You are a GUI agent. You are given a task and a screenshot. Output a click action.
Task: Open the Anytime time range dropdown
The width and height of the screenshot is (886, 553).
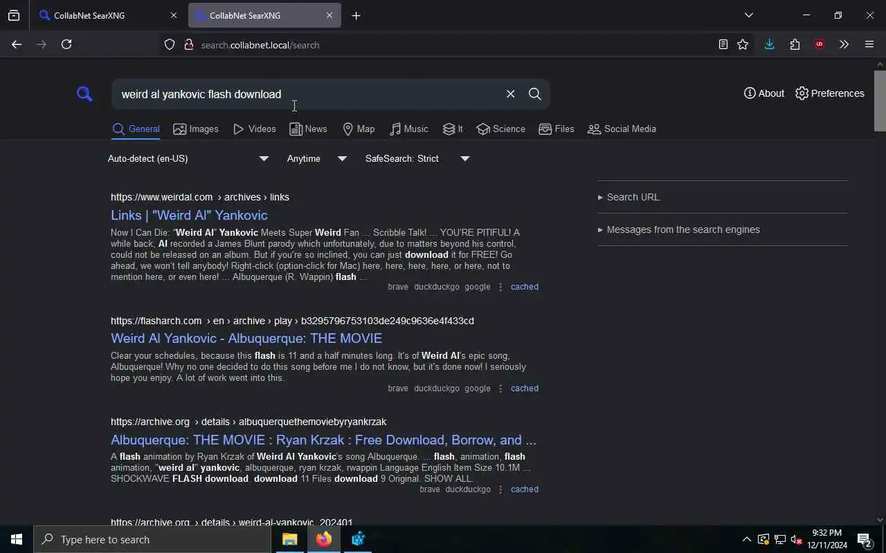tap(317, 158)
